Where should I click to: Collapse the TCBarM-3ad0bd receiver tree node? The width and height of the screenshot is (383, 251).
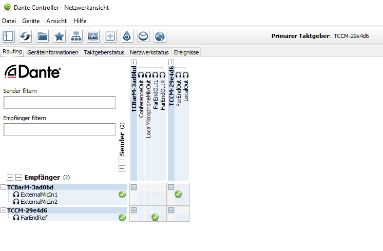(x=4, y=187)
